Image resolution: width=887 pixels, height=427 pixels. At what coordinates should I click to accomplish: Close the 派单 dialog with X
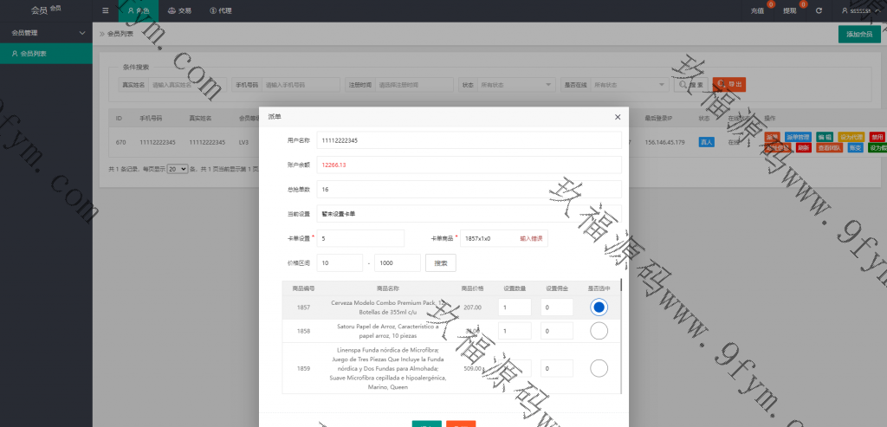(618, 117)
